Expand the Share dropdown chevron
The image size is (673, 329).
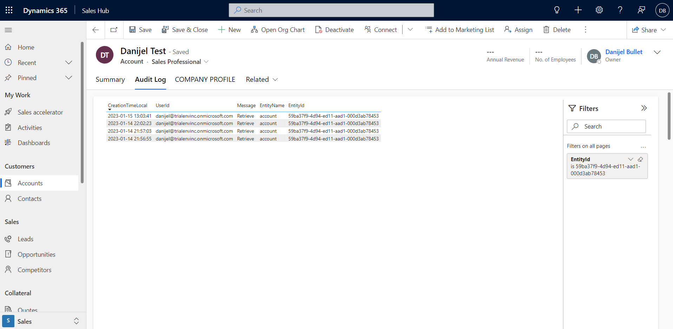pos(663,30)
